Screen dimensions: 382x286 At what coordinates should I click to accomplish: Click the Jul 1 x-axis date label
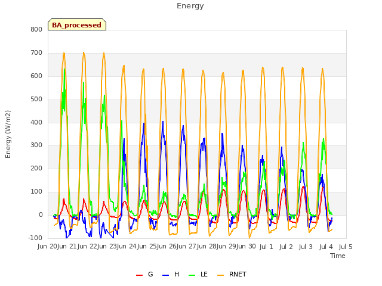(266, 247)
